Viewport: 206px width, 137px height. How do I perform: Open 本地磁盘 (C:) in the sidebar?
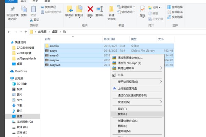coord(25,122)
